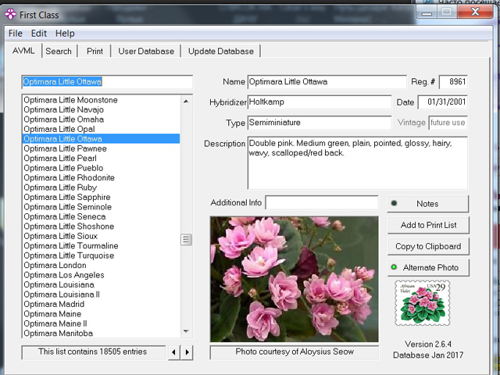The height and width of the screenshot is (375, 500).
Task: Close the First Class window
Action: point(475,12)
